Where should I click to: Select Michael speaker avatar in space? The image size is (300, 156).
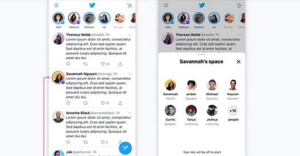pos(212,85)
